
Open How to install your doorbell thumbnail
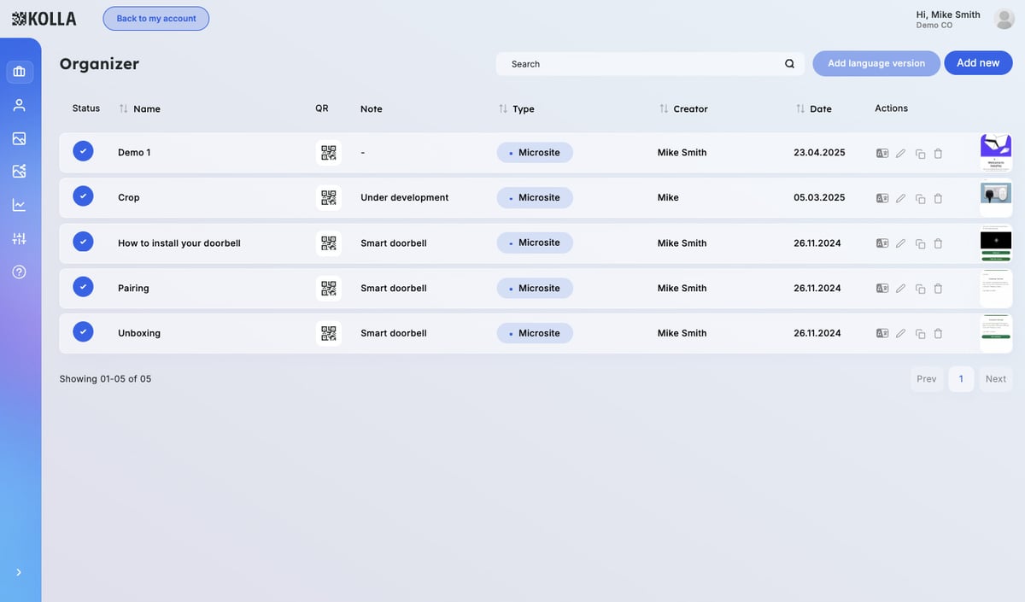click(x=996, y=243)
